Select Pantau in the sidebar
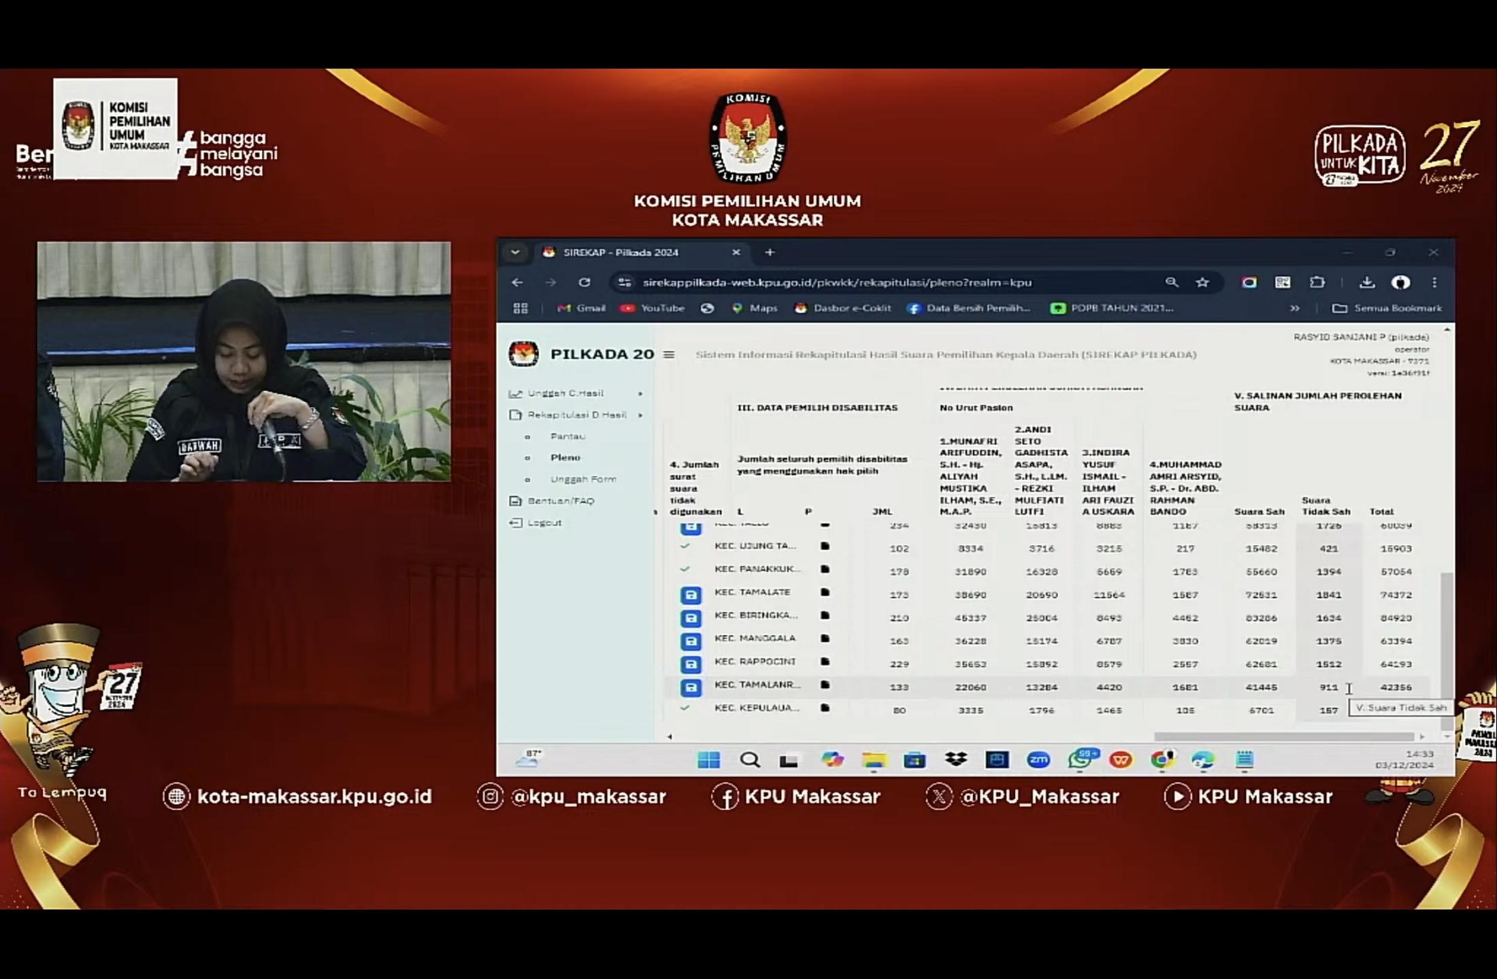The width and height of the screenshot is (1497, 979). coord(567,436)
